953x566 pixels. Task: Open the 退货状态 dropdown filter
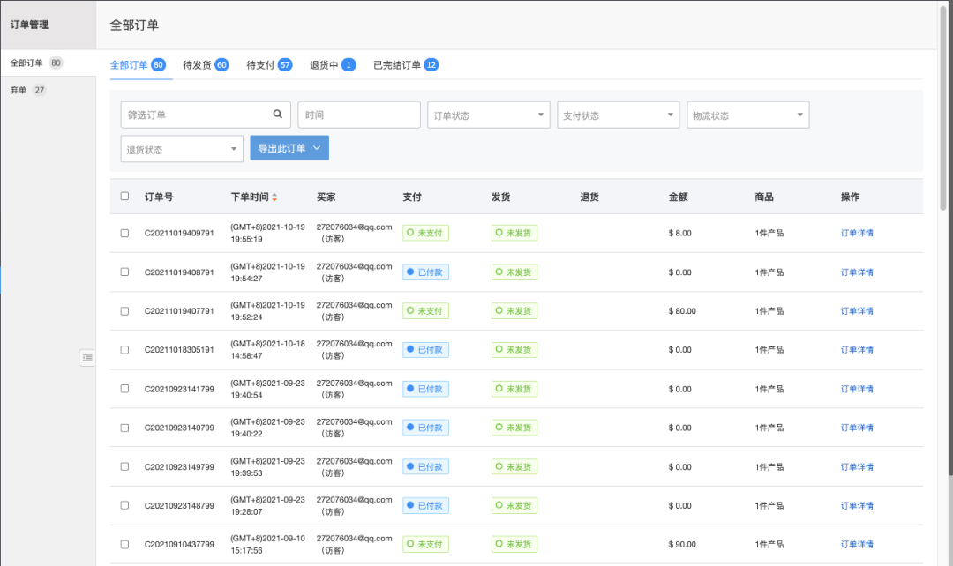[182, 149]
